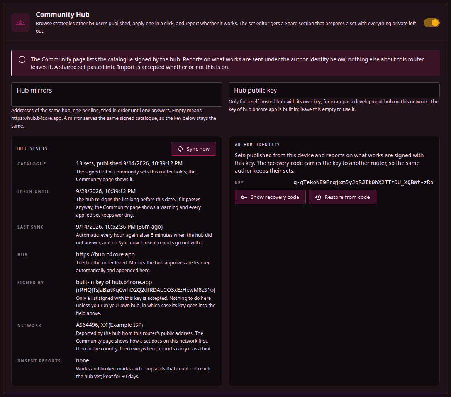This screenshot has width=451, height=397.
Task: Click the HUB STATUS section label
Action: 32,148
